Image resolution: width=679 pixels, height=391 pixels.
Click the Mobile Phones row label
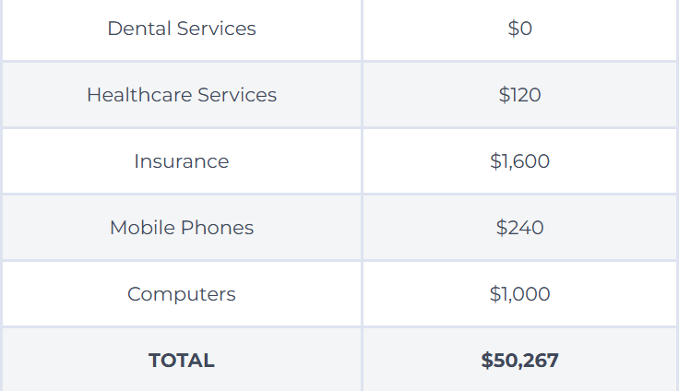pos(182,228)
